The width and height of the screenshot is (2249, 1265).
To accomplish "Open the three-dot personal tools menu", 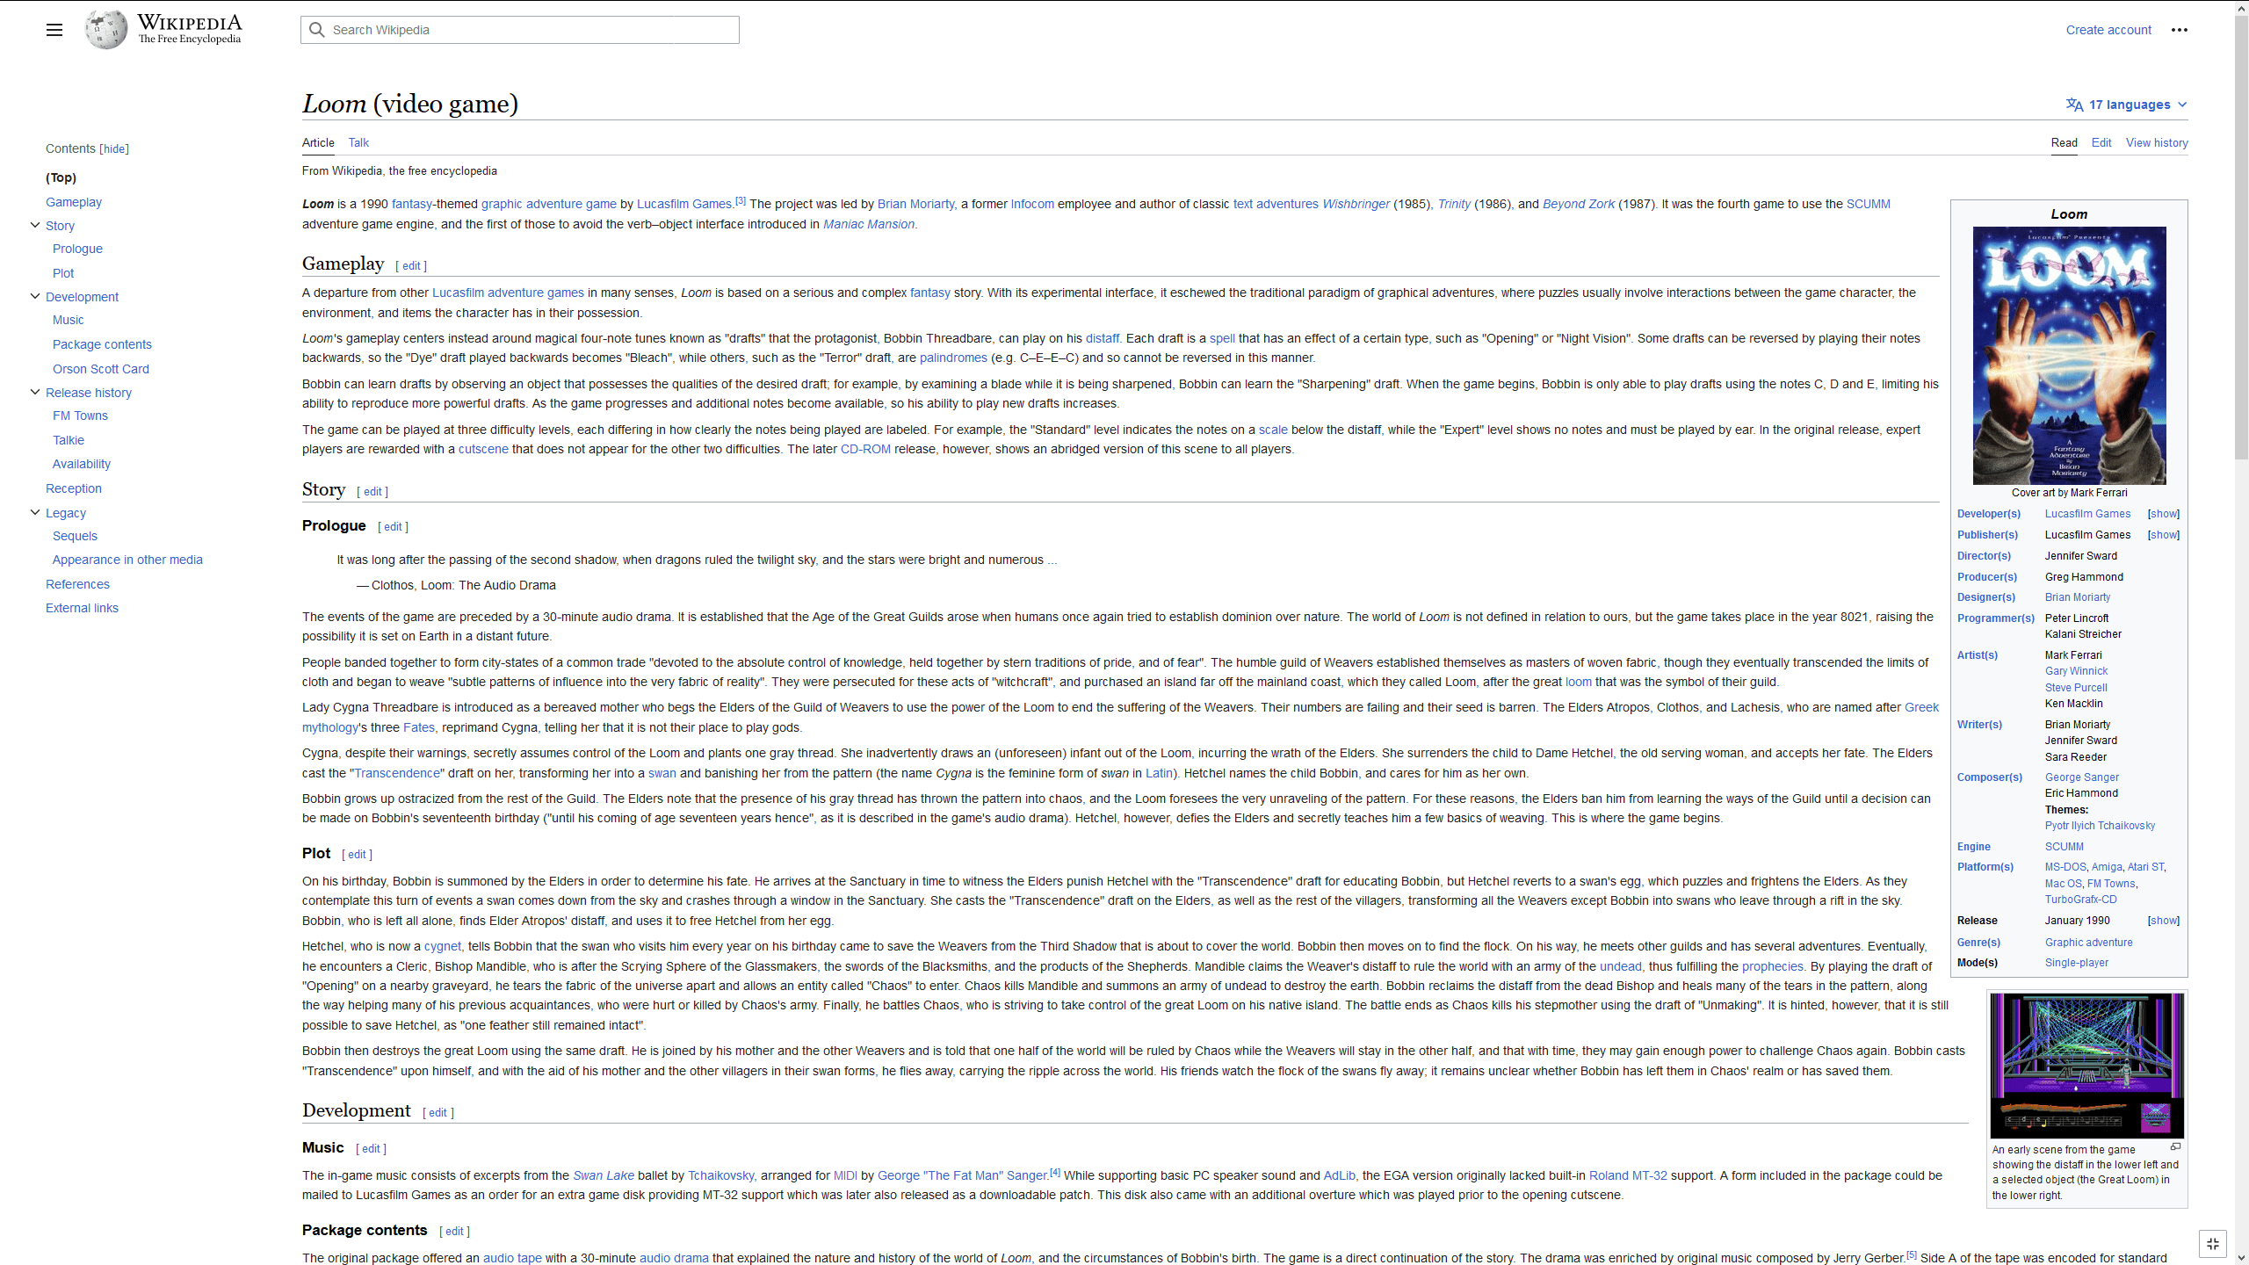I will click(x=2180, y=30).
